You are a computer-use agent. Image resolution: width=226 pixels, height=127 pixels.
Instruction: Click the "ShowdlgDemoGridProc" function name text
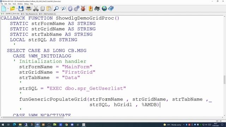point(85,18)
